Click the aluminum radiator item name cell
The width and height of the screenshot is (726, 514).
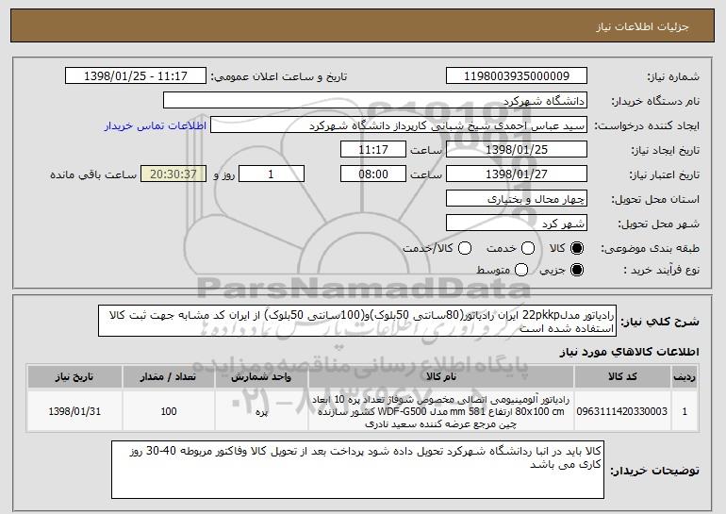pyautogui.click(x=441, y=411)
